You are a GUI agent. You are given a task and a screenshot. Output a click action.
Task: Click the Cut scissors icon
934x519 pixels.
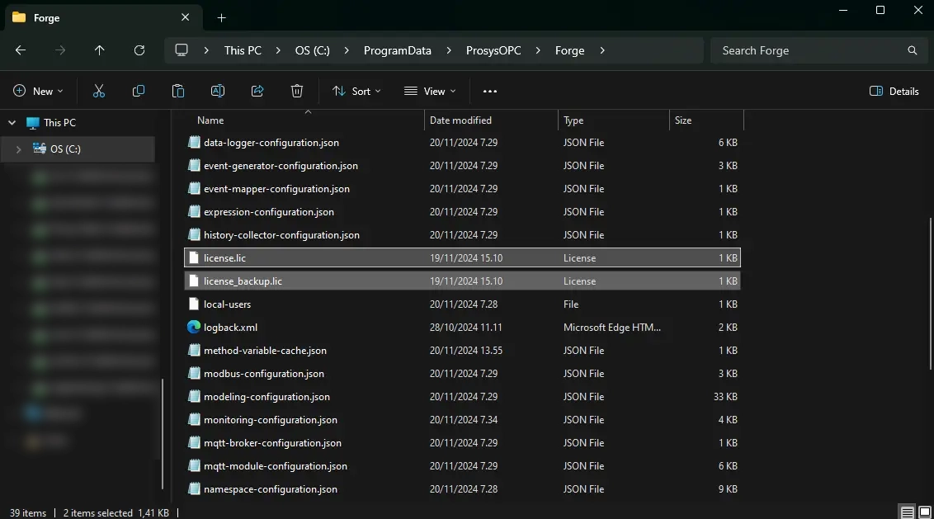(x=99, y=91)
